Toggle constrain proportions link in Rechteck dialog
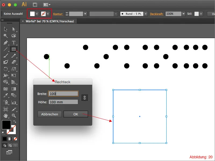 [x=85, y=98]
